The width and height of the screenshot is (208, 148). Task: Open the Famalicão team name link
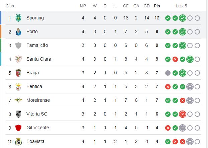click(37, 45)
